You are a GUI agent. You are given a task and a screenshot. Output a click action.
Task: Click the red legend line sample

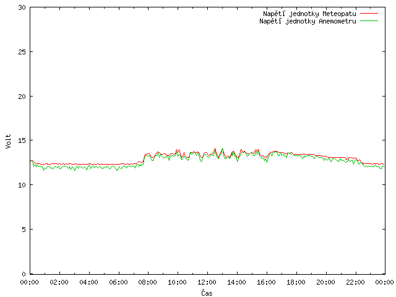pyautogui.click(x=369, y=14)
